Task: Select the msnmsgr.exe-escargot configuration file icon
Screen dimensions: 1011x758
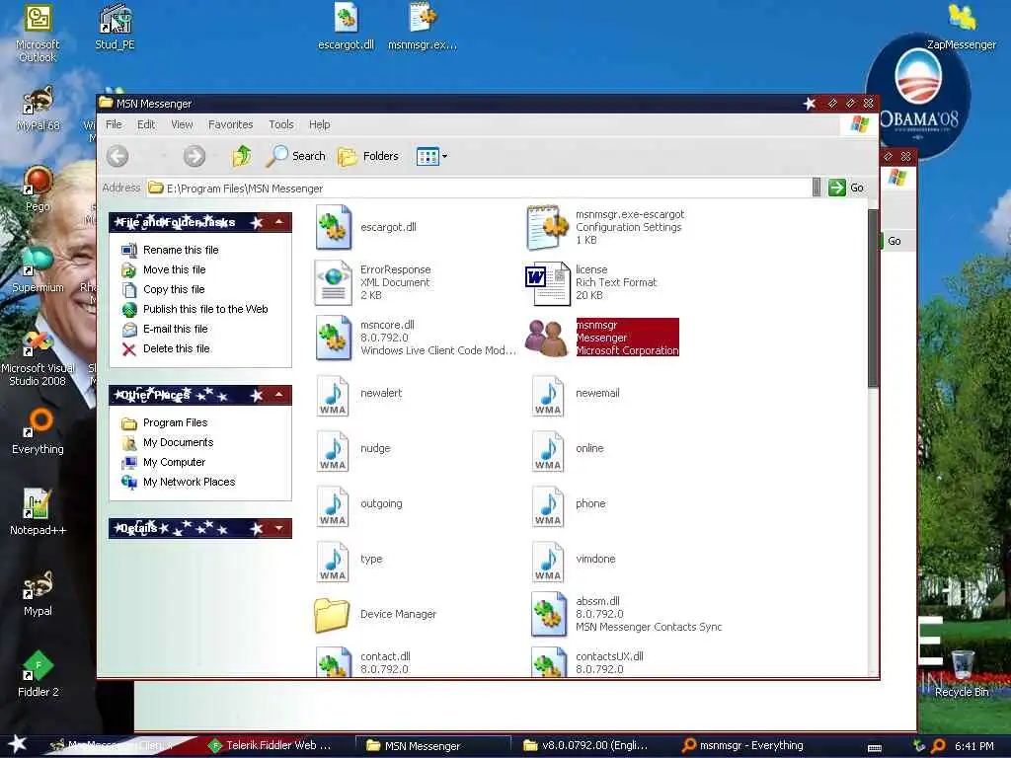Action: coord(547,227)
